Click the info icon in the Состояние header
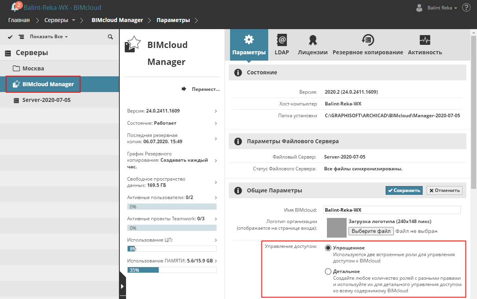Viewport: 477px width, 299px height. 238,72
